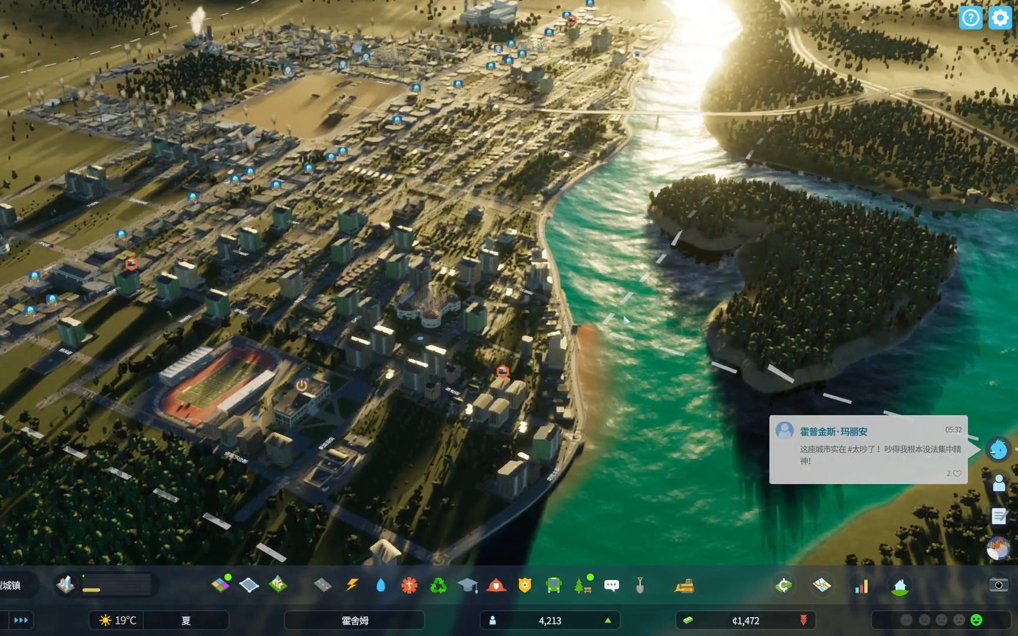
Task: Click the city level building icon
Action: tap(65, 585)
